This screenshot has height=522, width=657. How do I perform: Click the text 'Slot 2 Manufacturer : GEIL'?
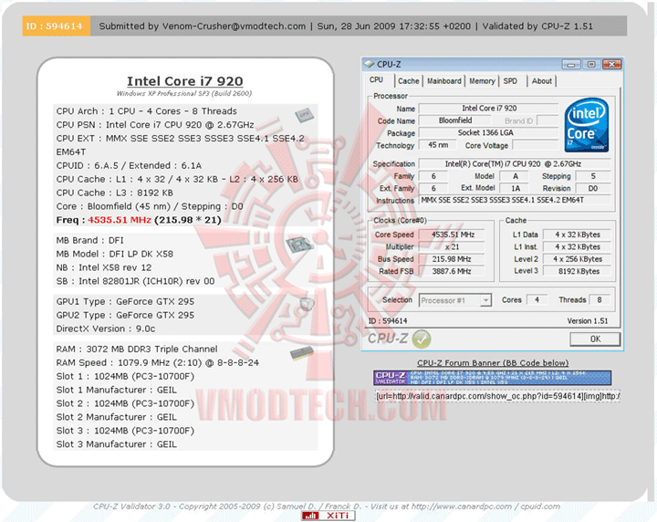point(117,417)
